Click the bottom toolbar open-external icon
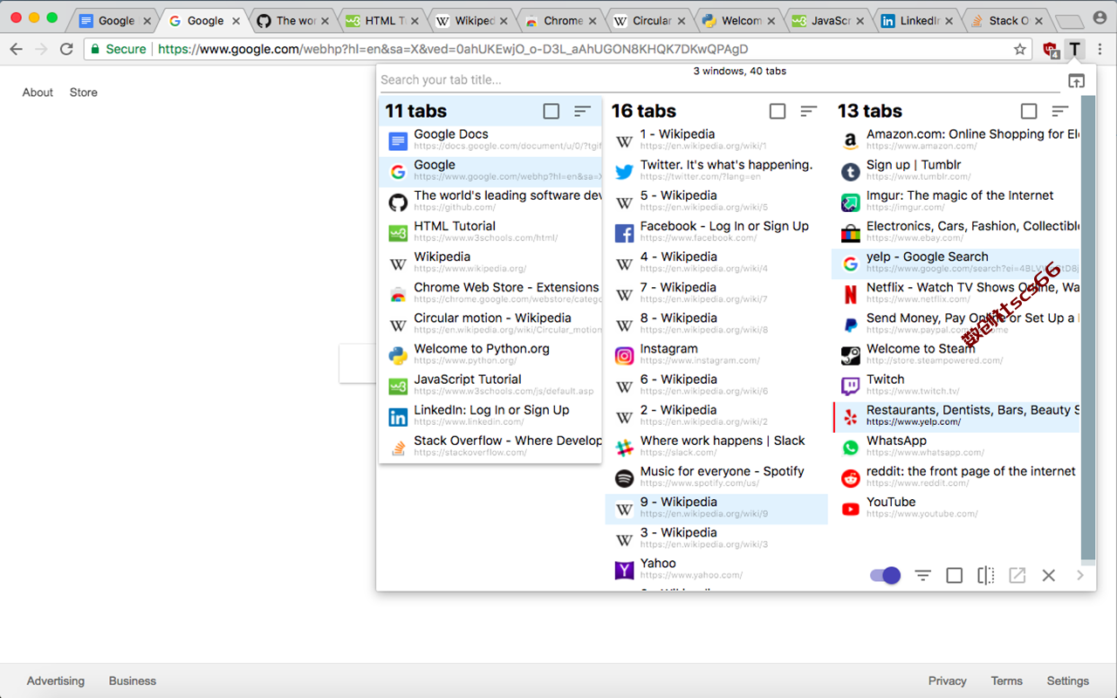This screenshot has height=698, width=1117. pyautogui.click(x=1017, y=575)
